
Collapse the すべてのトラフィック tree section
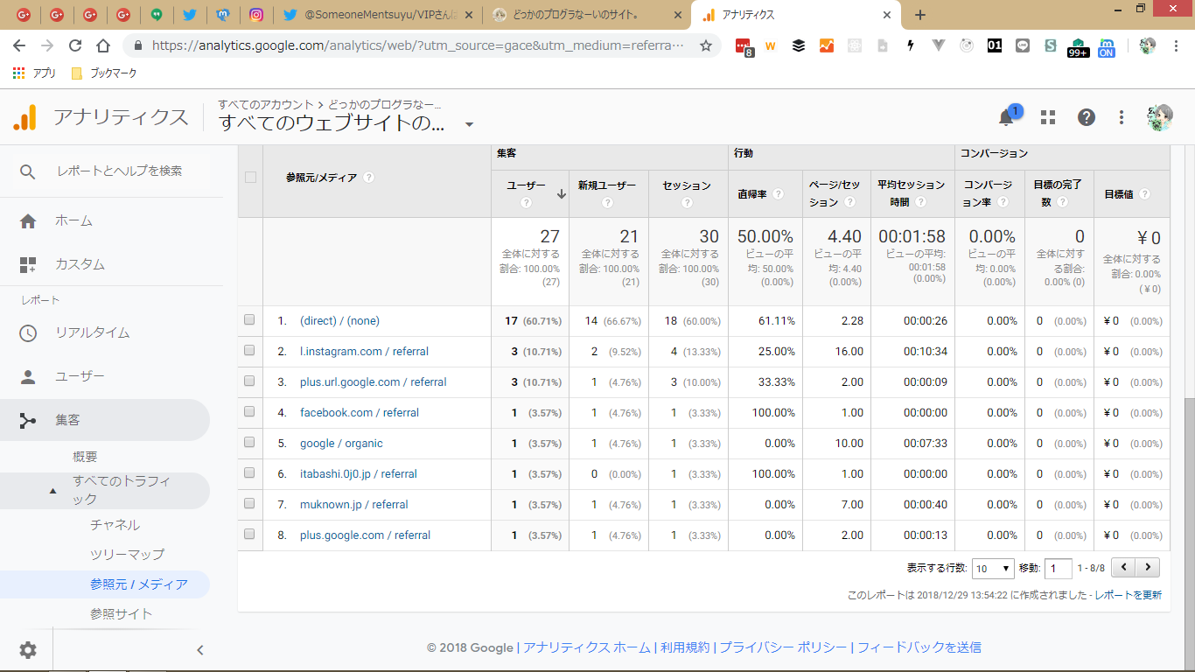52,491
